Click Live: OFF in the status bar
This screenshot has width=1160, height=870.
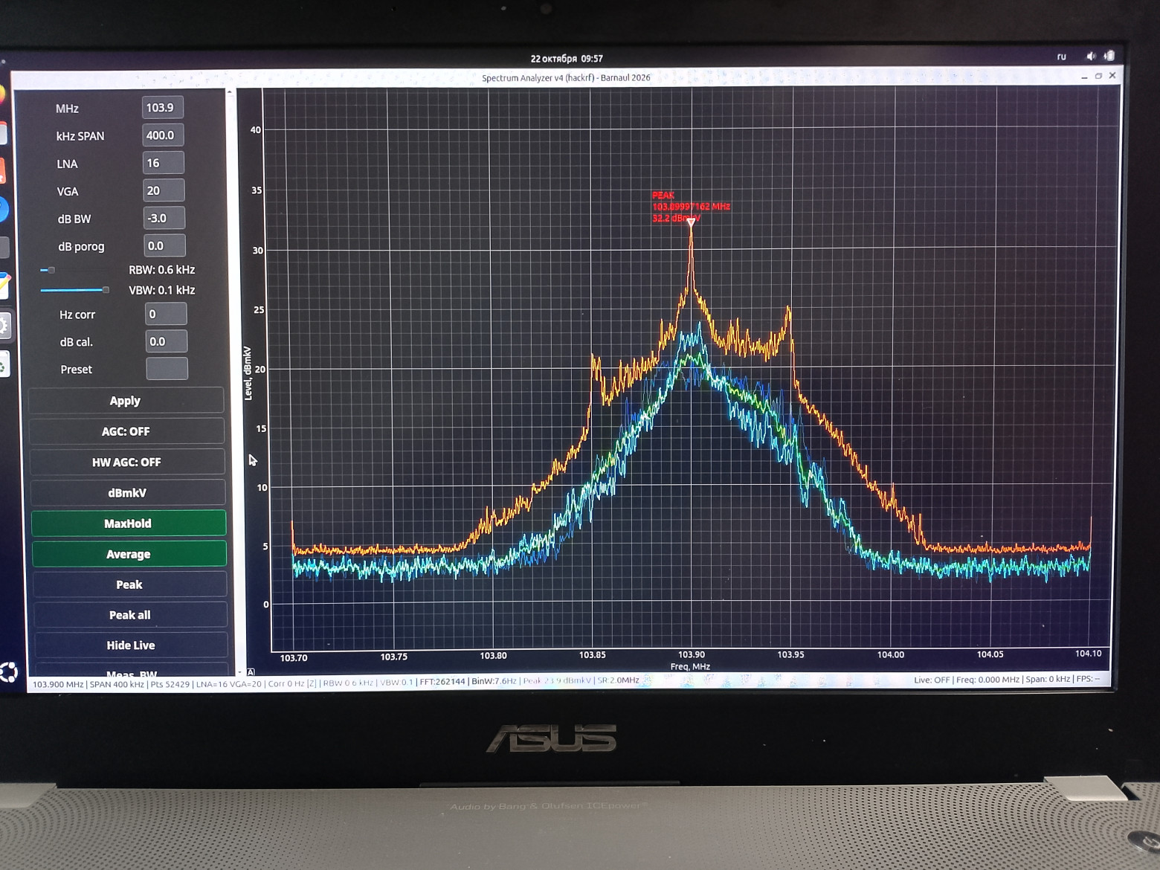pos(932,680)
